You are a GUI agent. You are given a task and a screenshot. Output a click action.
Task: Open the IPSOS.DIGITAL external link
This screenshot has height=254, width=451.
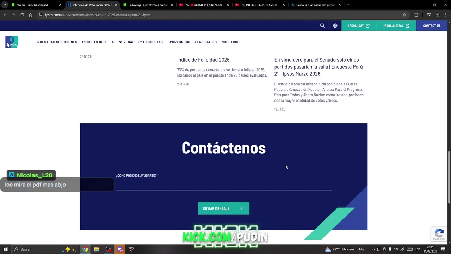[x=396, y=26]
